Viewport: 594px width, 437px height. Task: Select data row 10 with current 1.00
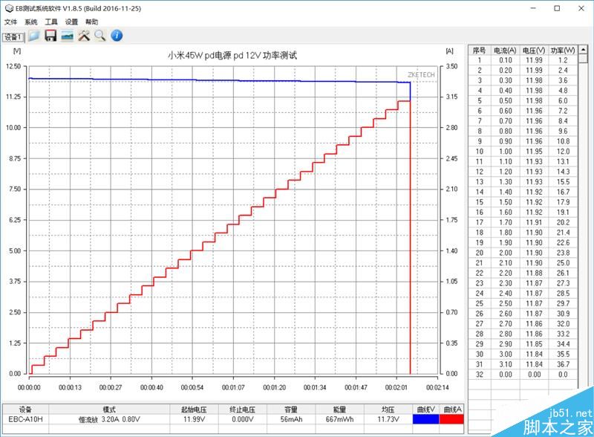point(523,152)
